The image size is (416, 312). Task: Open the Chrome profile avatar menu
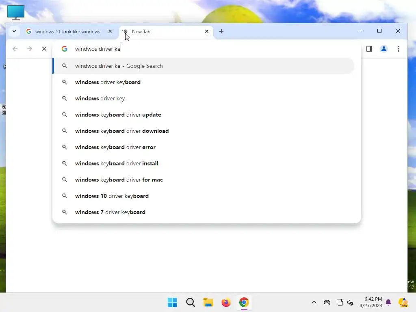[383, 49]
